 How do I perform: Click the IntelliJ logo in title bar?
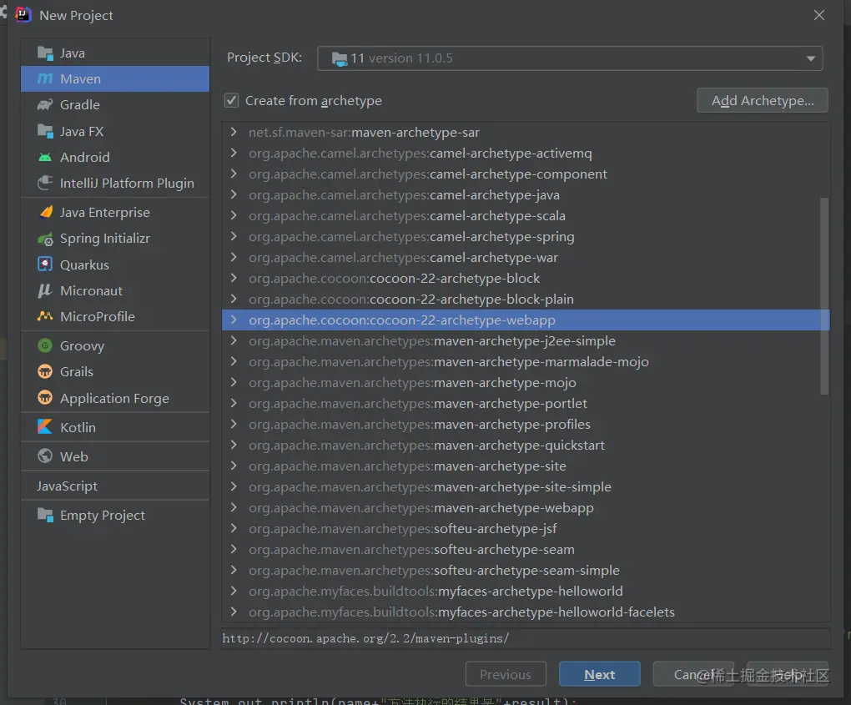(23, 15)
